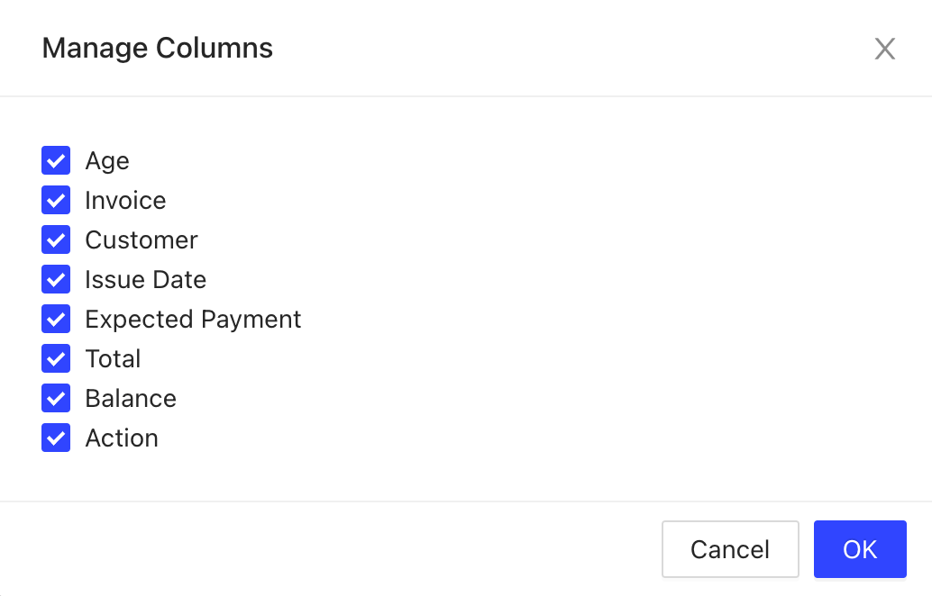Disable the Customer column checkbox
Viewport: 932px width, 596px height.
[x=56, y=240]
